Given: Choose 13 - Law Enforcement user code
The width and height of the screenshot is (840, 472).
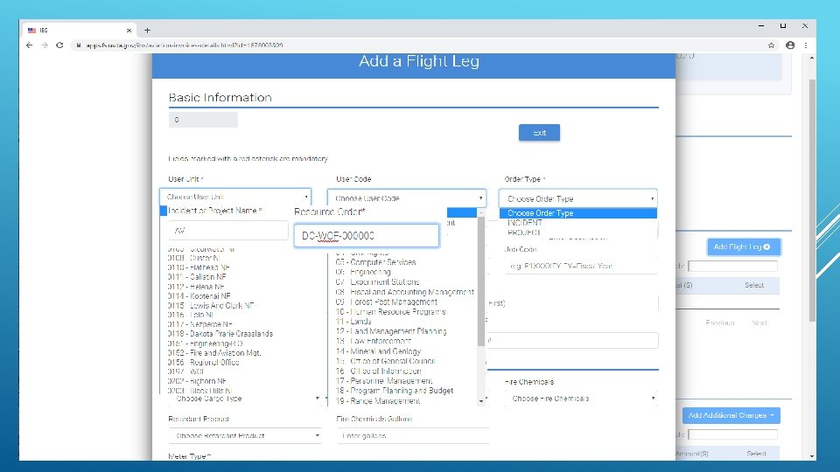Looking at the screenshot, I should (x=374, y=341).
